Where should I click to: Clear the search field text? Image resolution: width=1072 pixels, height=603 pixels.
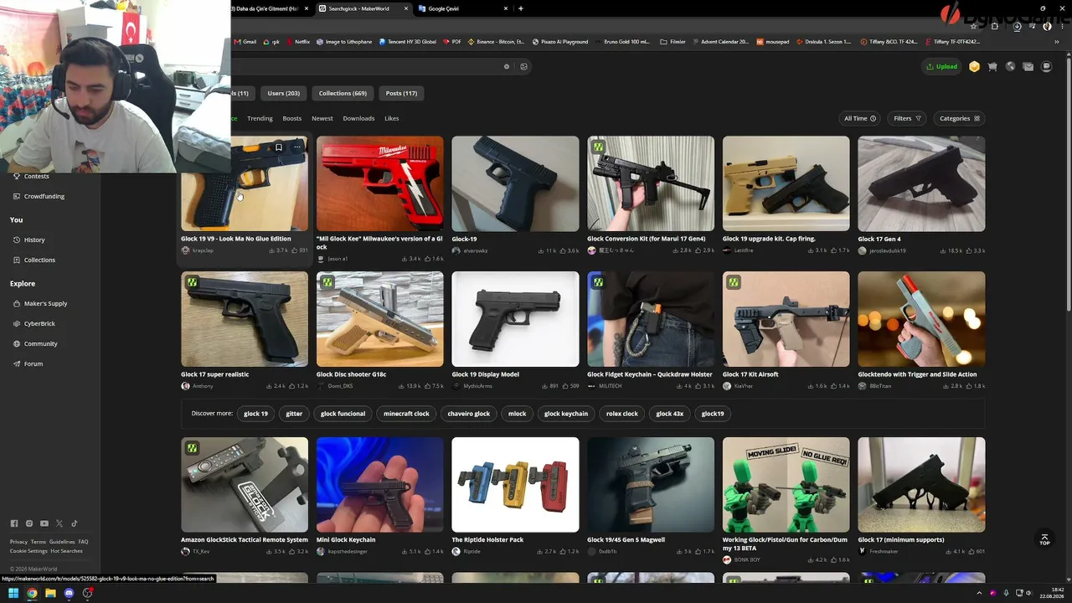(507, 66)
